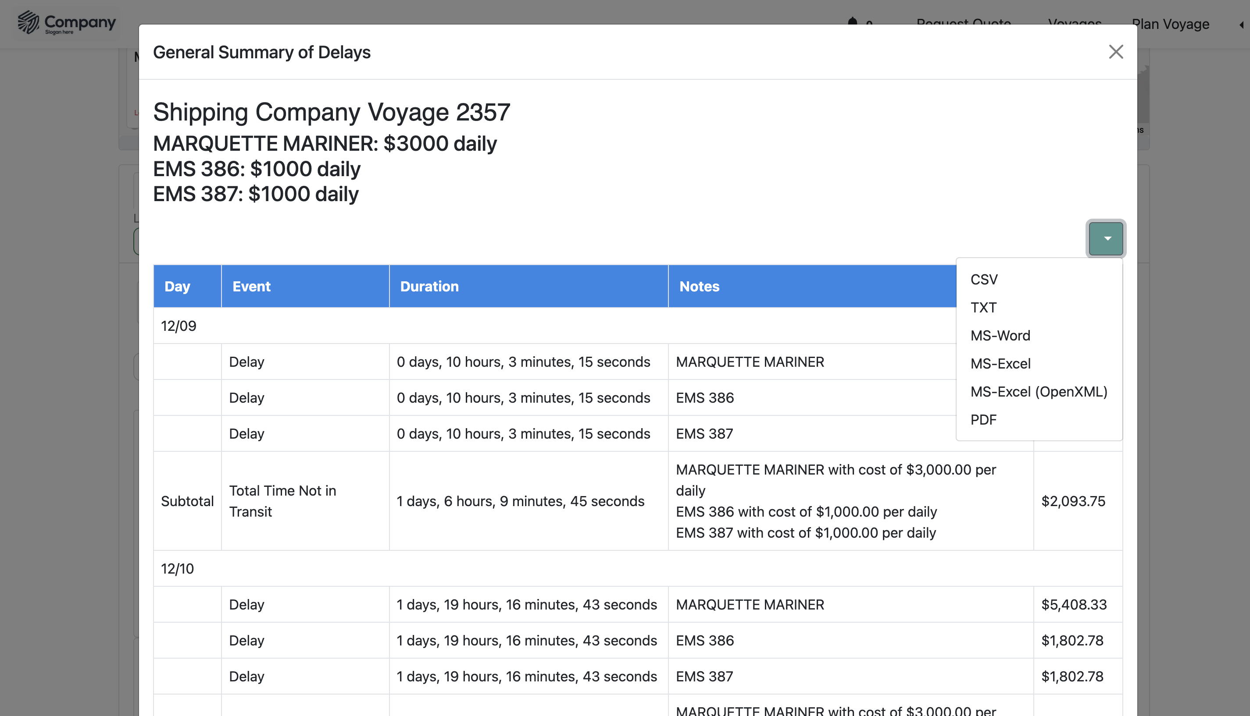The width and height of the screenshot is (1250, 716).
Task: Open the Plan Voyage nav link
Action: coord(1170,24)
